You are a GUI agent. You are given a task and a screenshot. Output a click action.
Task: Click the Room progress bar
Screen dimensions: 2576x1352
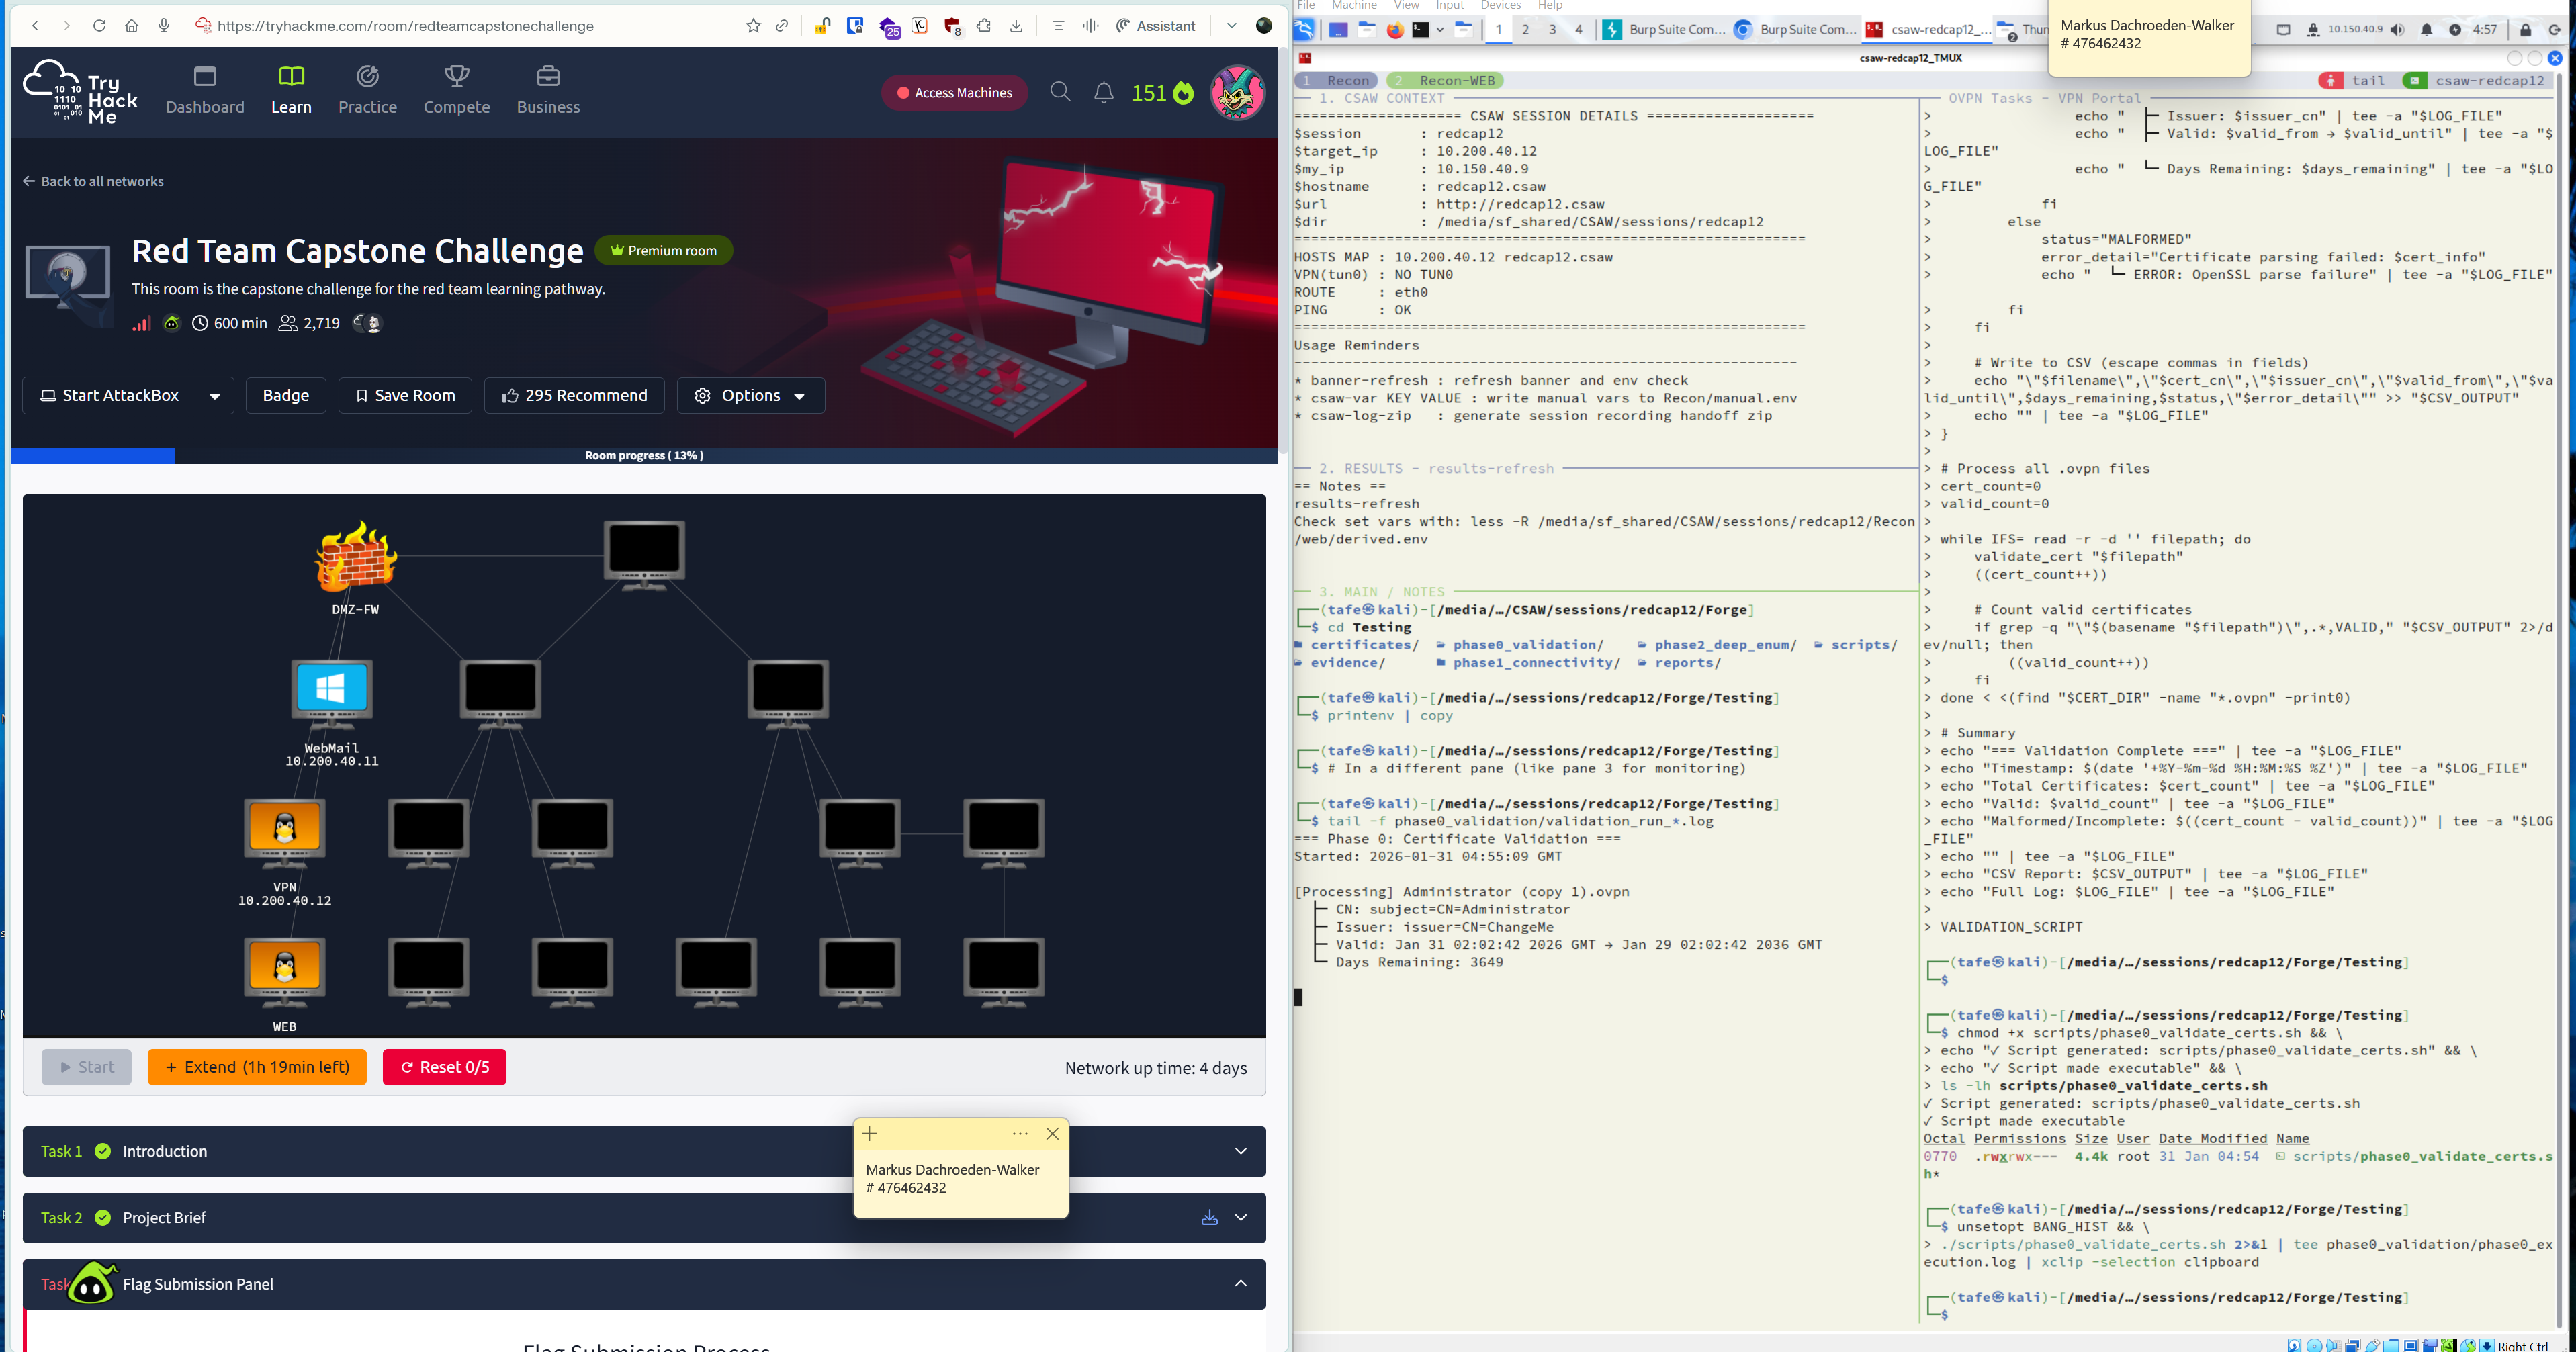(643, 455)
